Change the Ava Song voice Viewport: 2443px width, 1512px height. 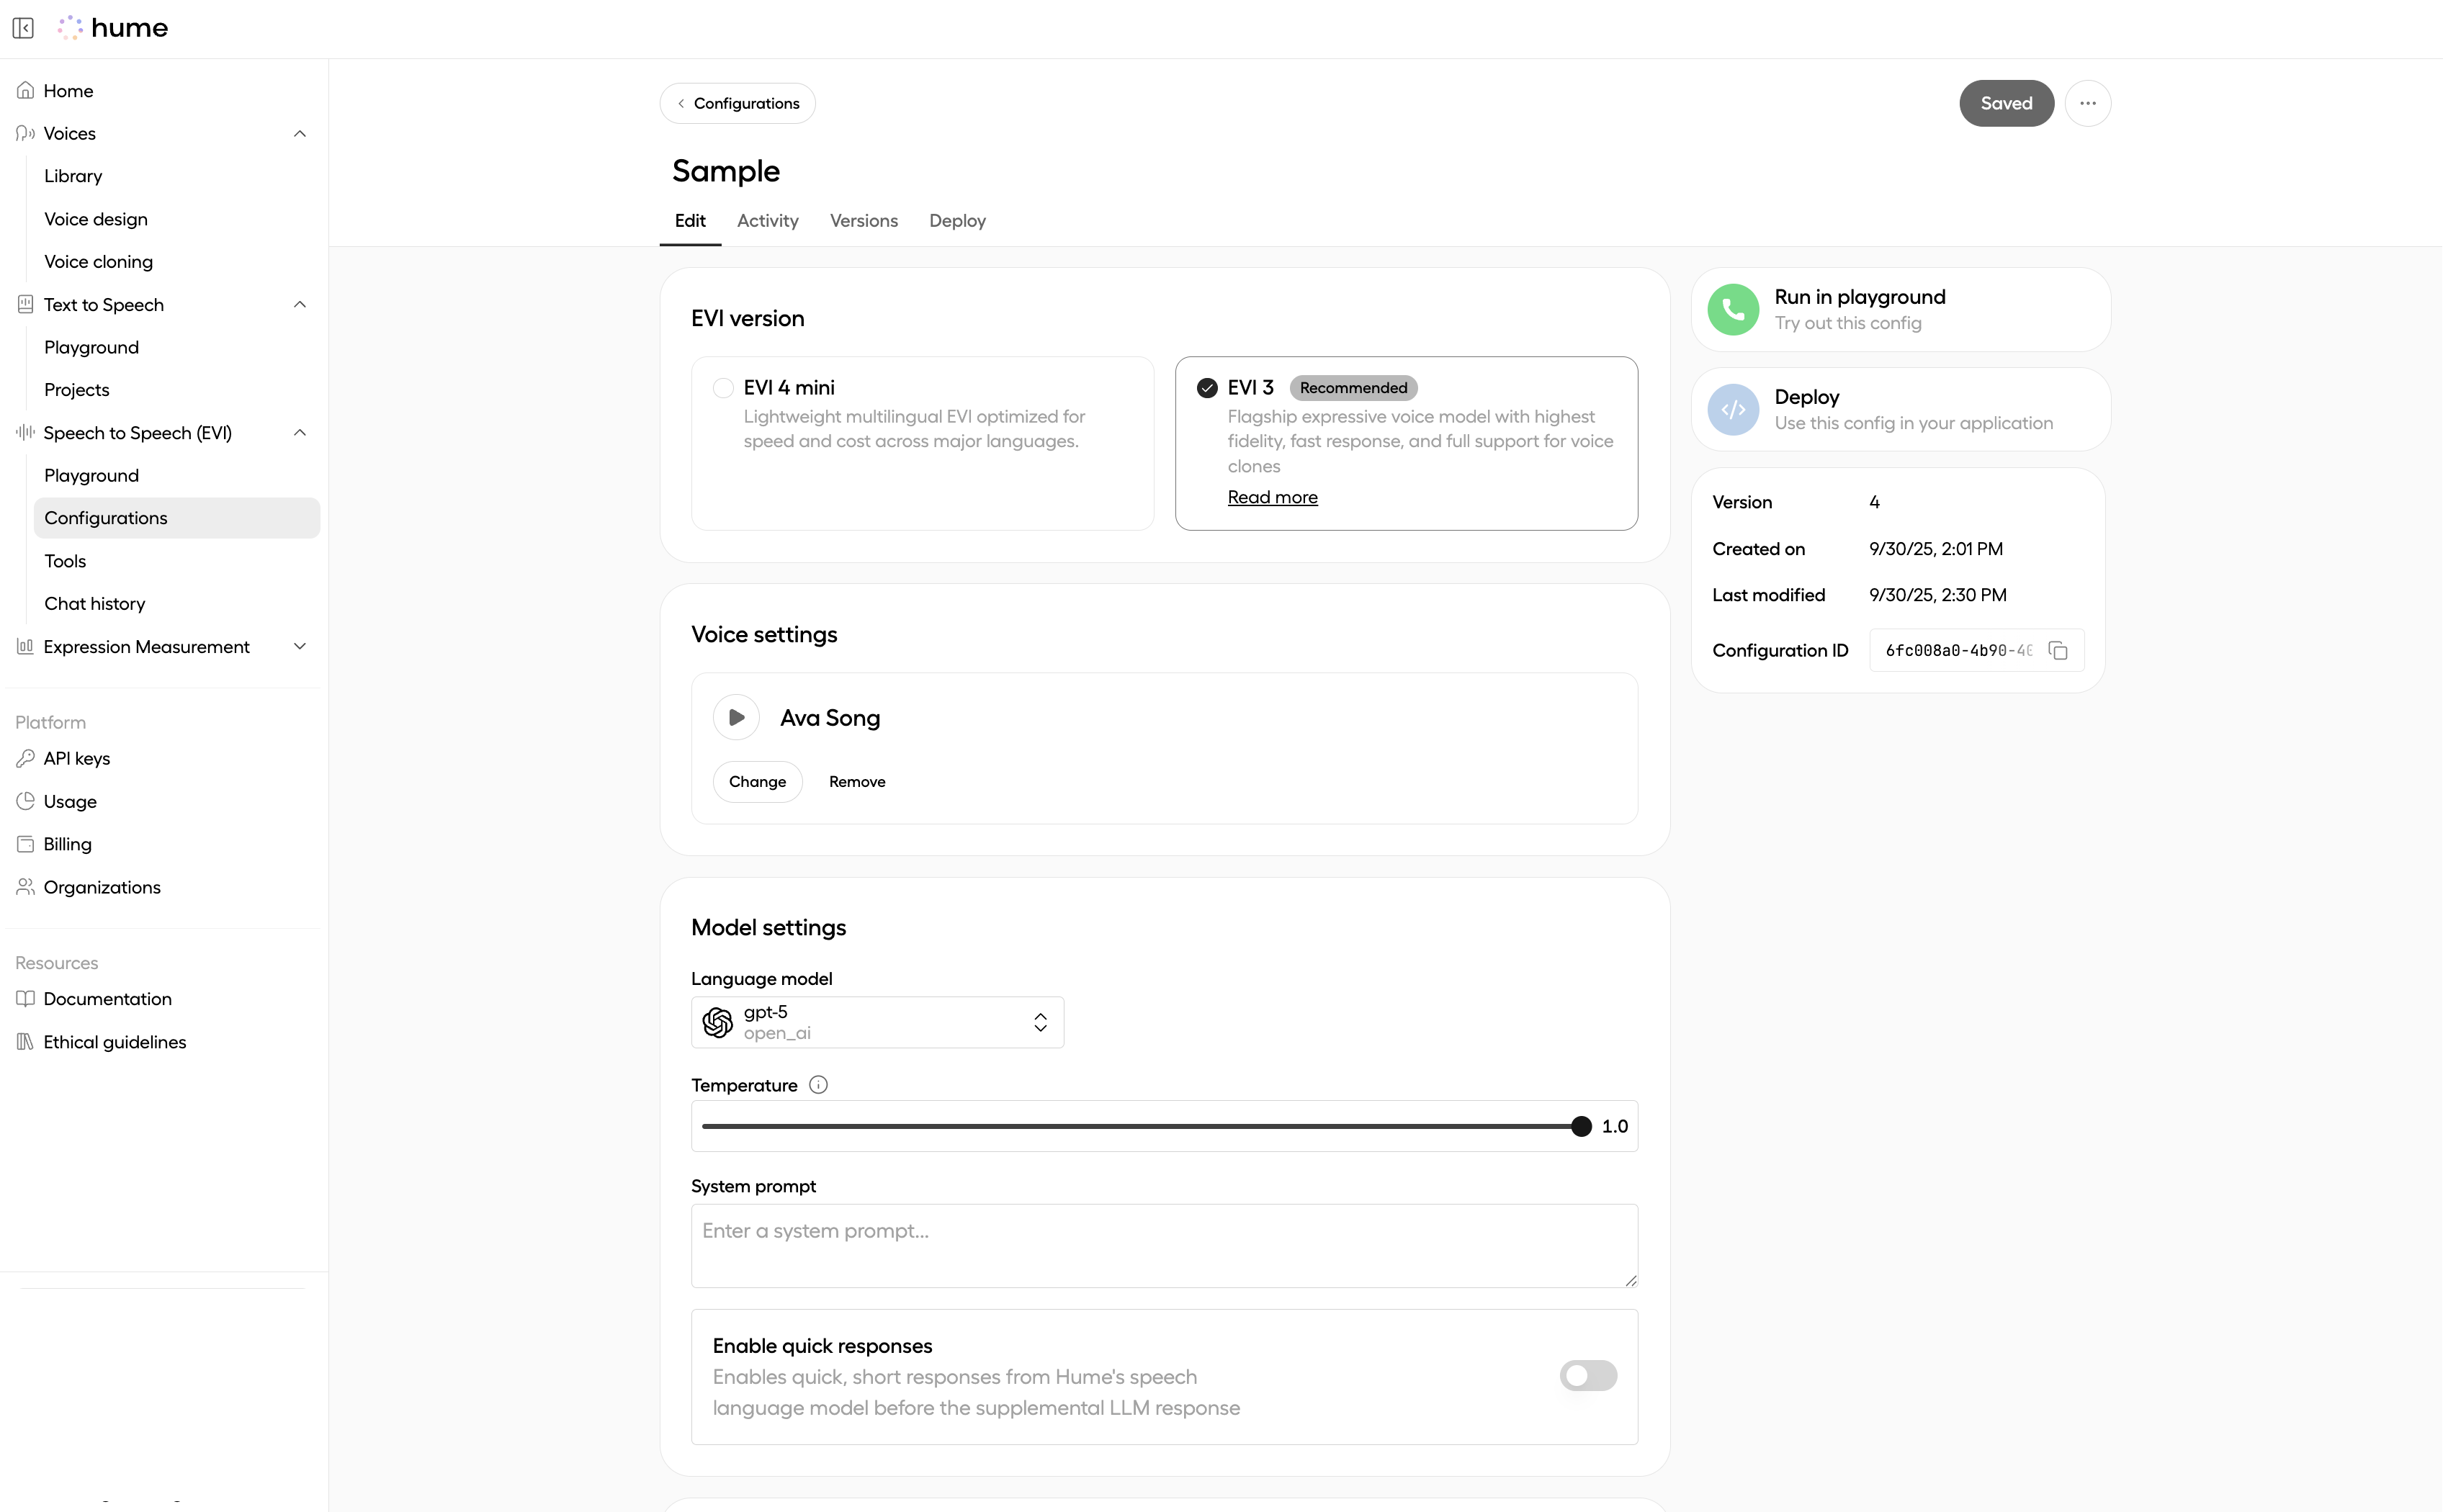pyautogui.click(x=757, y=781)
